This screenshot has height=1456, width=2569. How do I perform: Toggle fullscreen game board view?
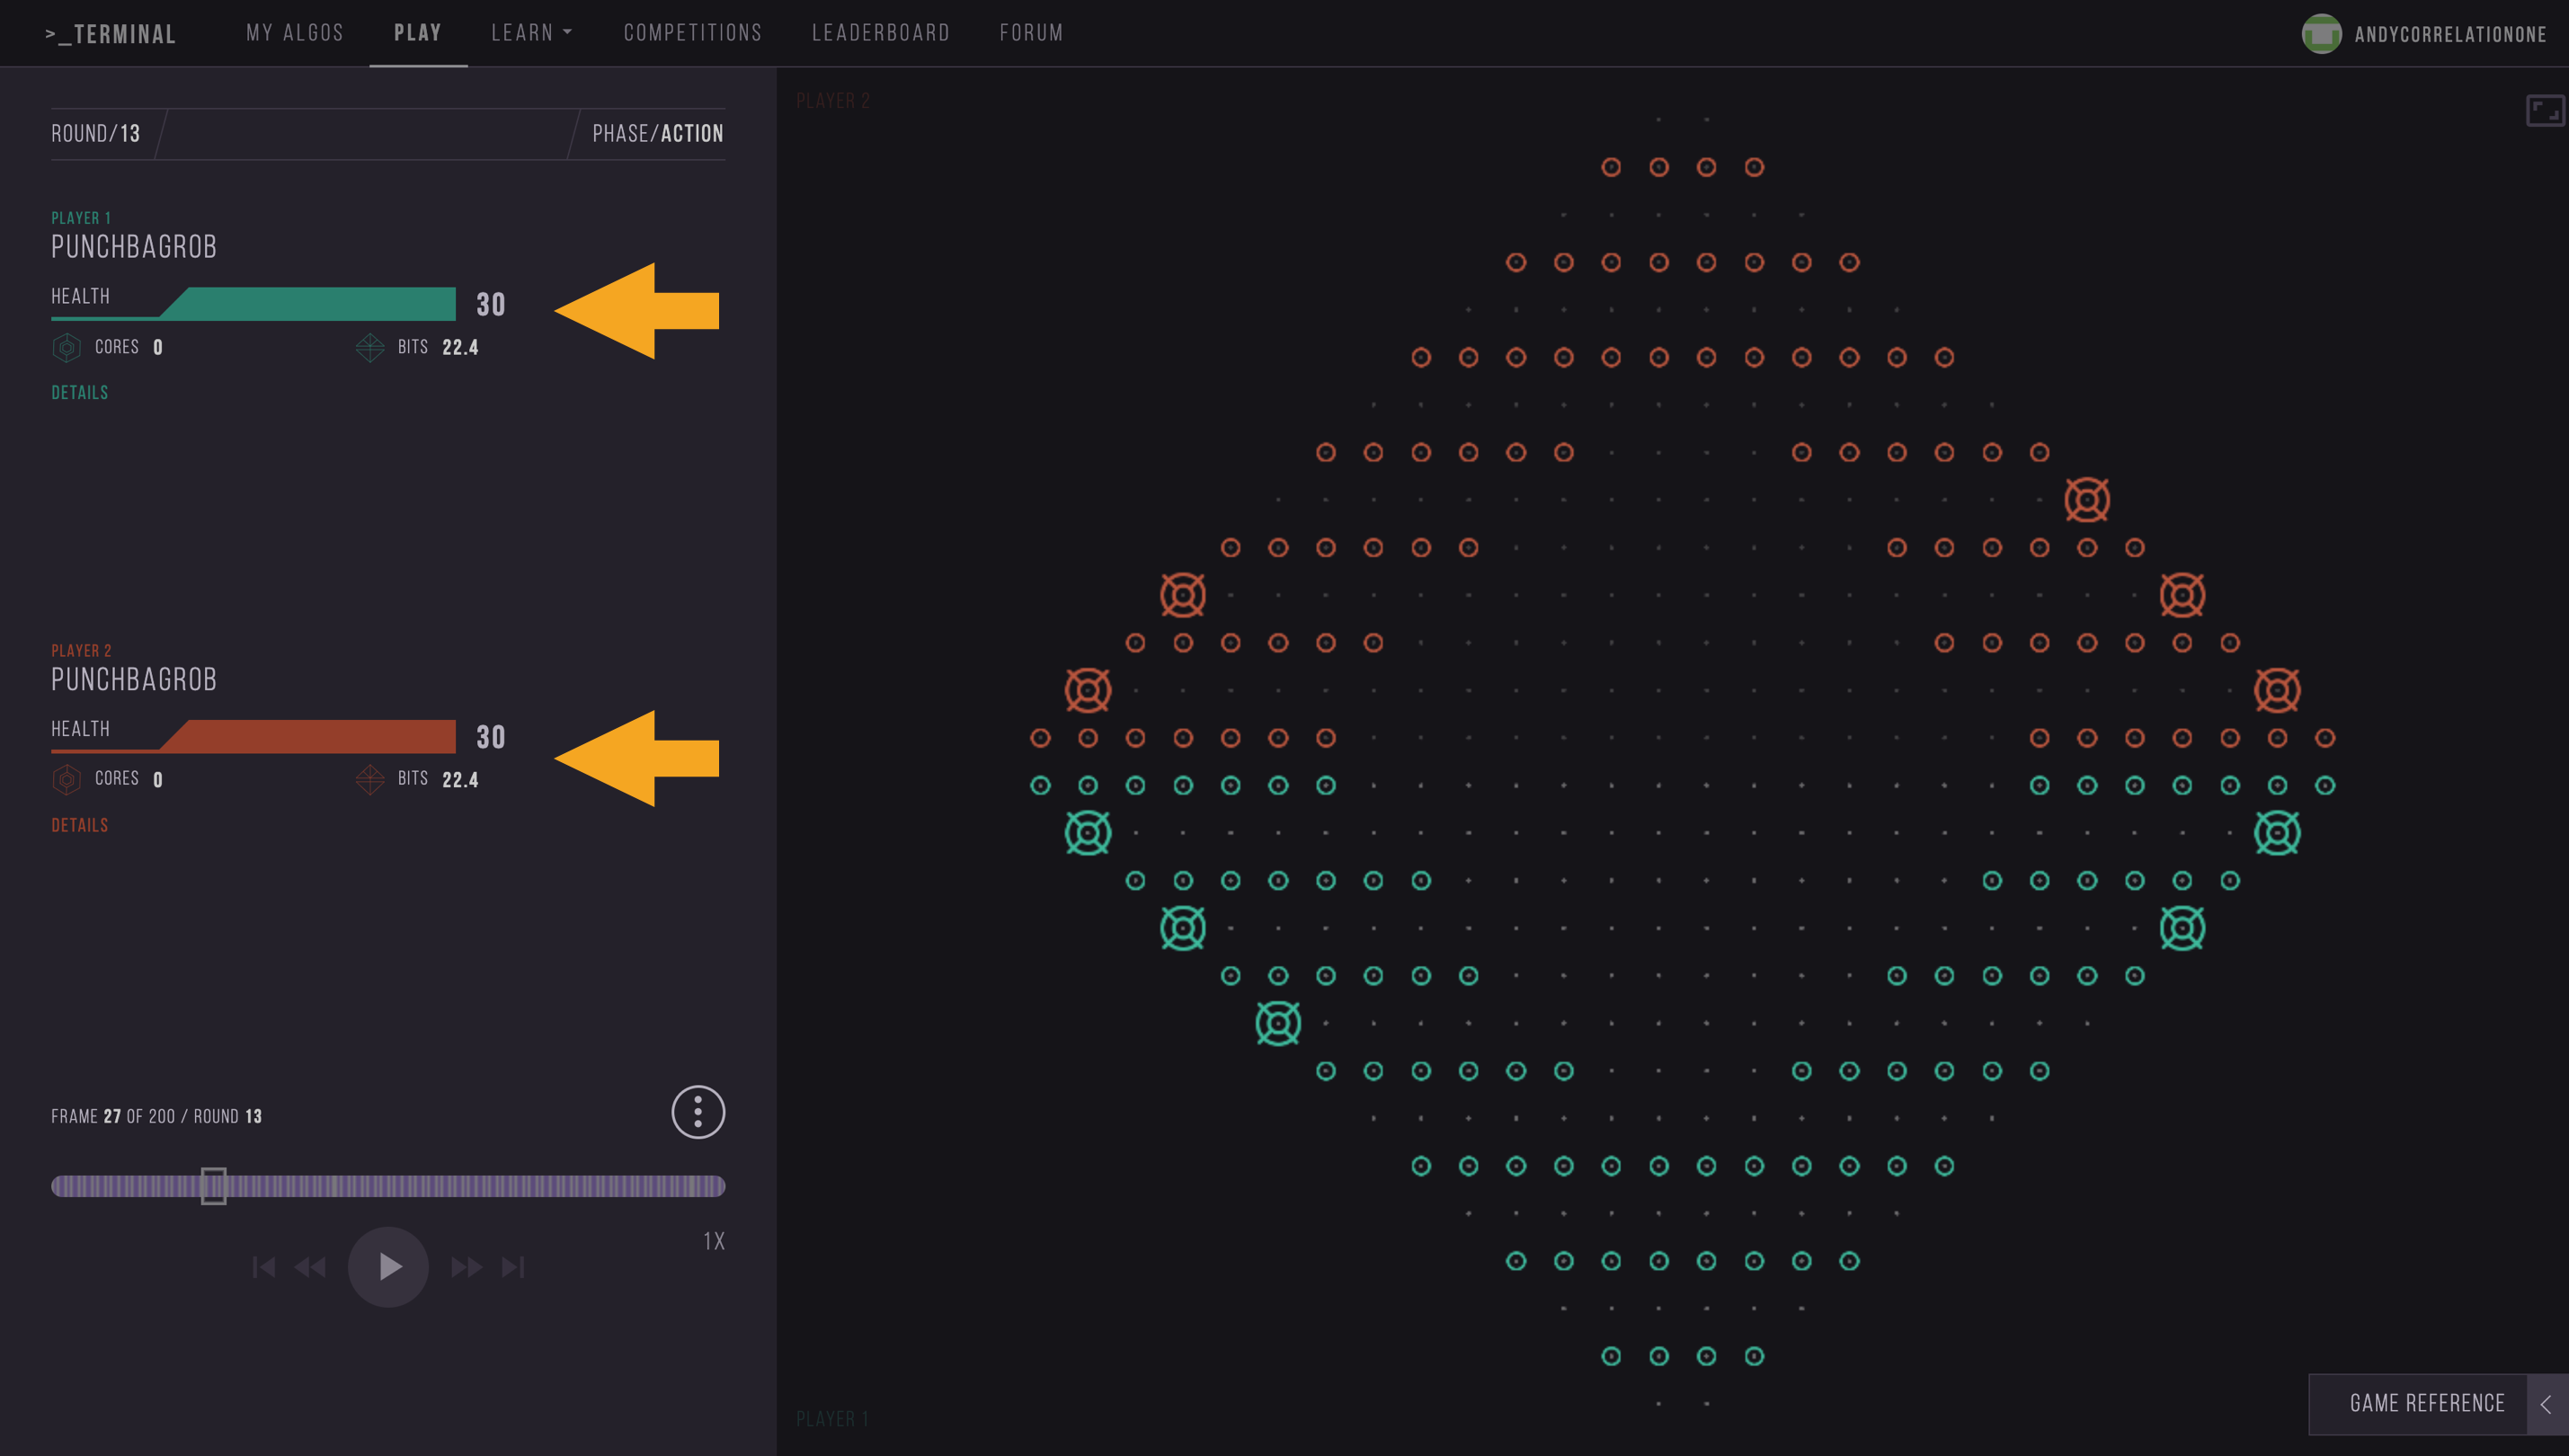tap(2544, 110)
